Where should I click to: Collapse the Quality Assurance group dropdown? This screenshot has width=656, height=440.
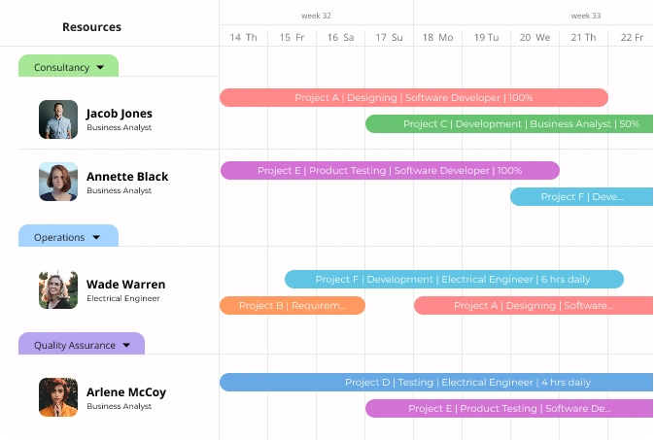click(126, 345)
